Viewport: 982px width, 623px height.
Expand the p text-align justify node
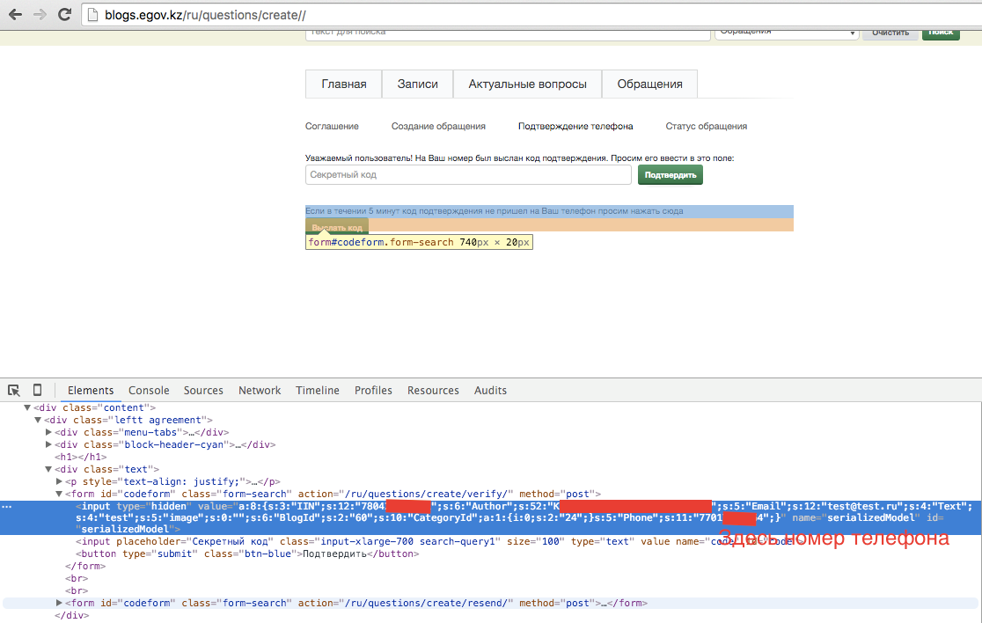60,481
